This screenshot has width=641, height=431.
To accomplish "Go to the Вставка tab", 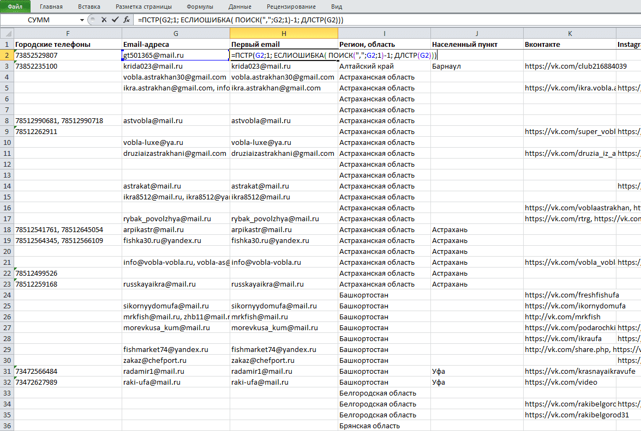I will pyautogui.click(x=89, y=7).
